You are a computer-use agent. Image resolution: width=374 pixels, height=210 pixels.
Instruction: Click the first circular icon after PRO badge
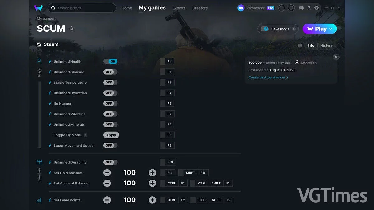[x=281, y=8]
